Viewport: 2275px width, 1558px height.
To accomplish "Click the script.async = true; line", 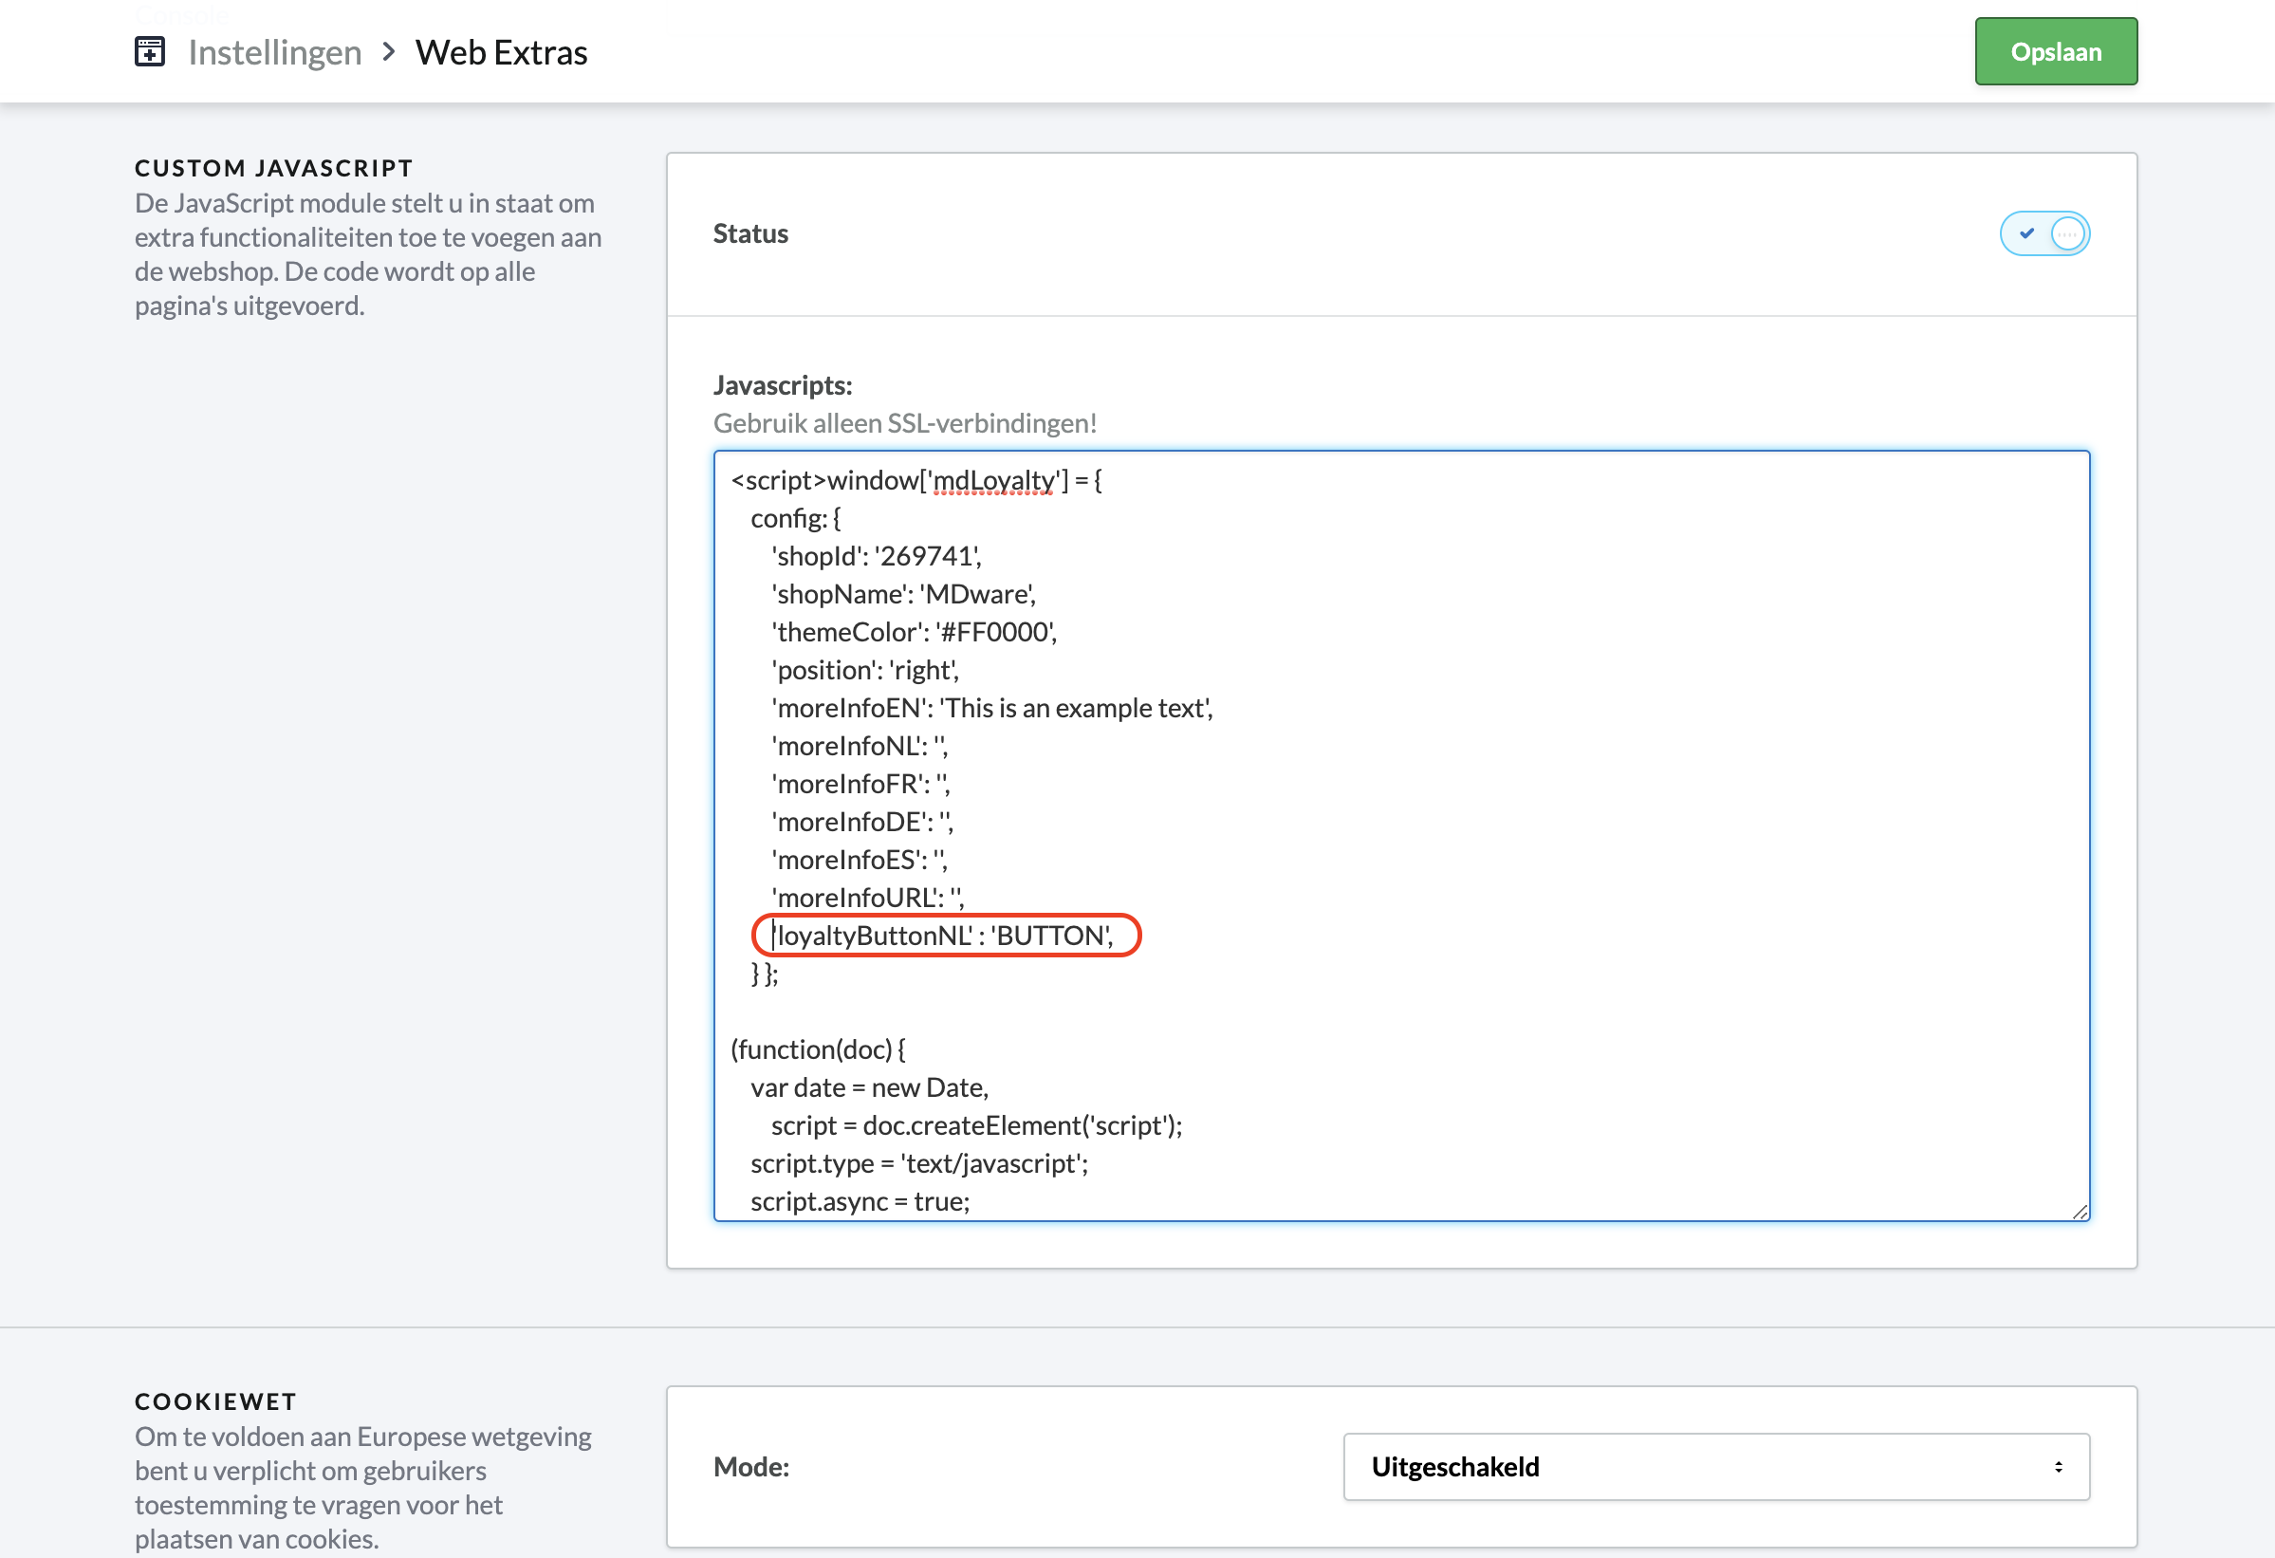I will (x=860, y=1201).
